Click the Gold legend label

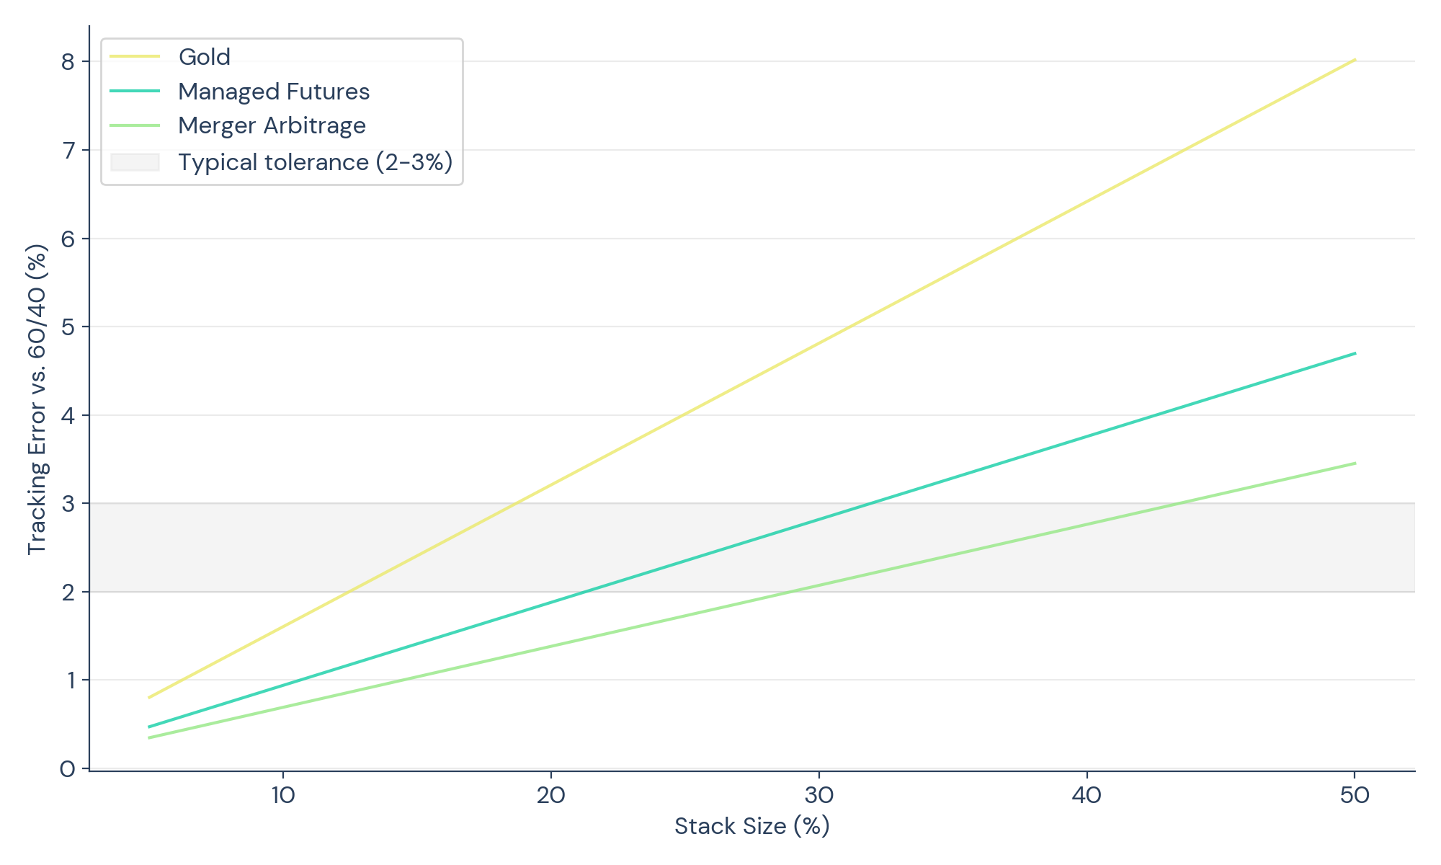[205, 57]
